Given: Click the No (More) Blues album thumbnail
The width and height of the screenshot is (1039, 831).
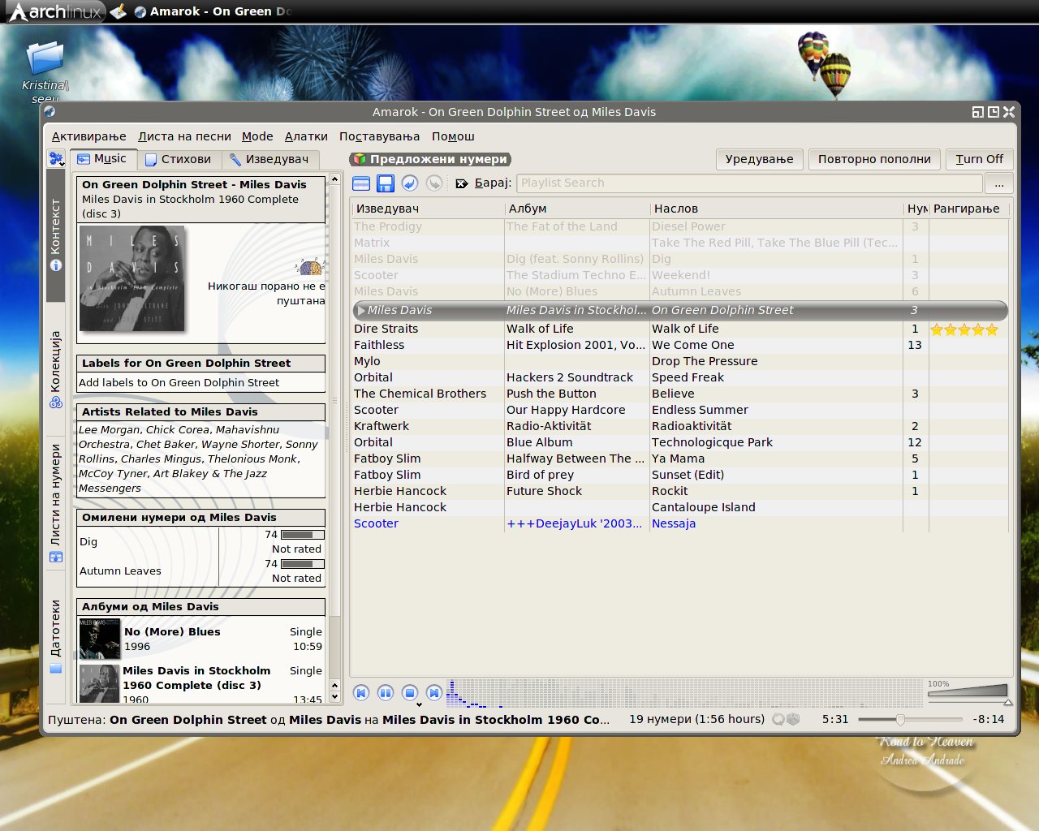Looking at the screenshot, I should pyautogui.click(x=100, y=639).
